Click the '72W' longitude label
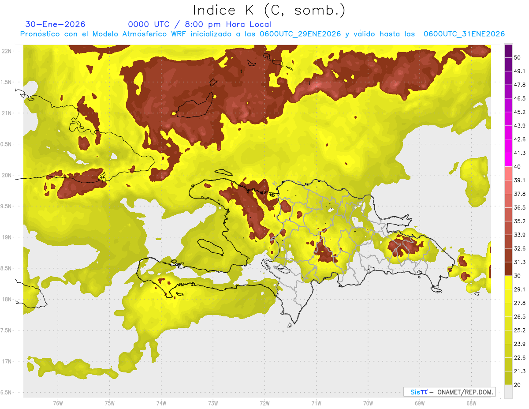The image size is (529, 409). coord(264,403)
